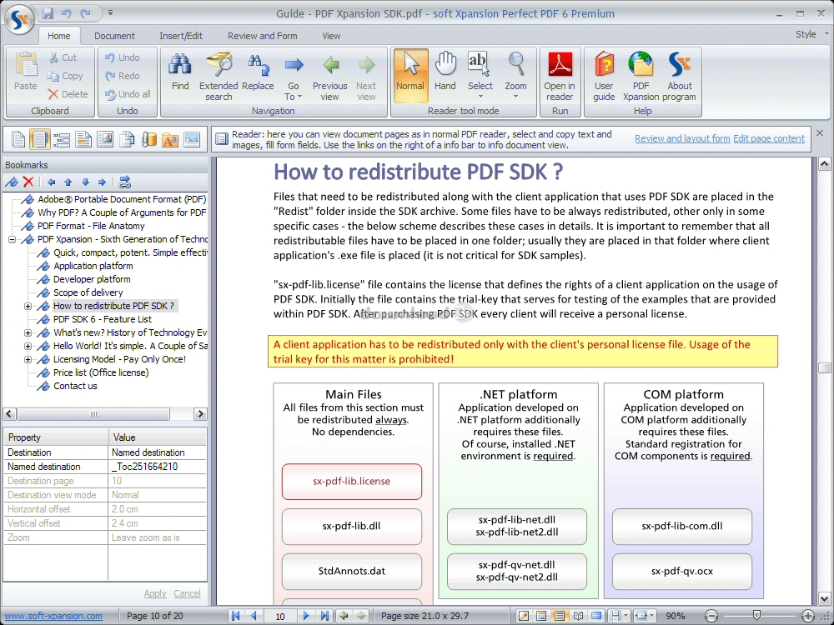Activate the Normal reader tool mode

coord(410,76)
